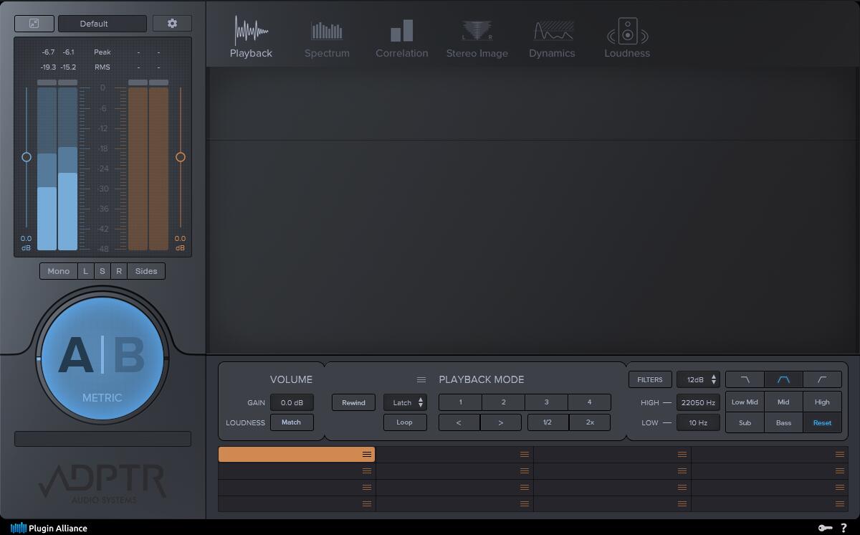This screenshot has height=535, width=860.
Task: Adjust the orange B level slider handle
Action: pyautogui.click(x=181, y=157)
